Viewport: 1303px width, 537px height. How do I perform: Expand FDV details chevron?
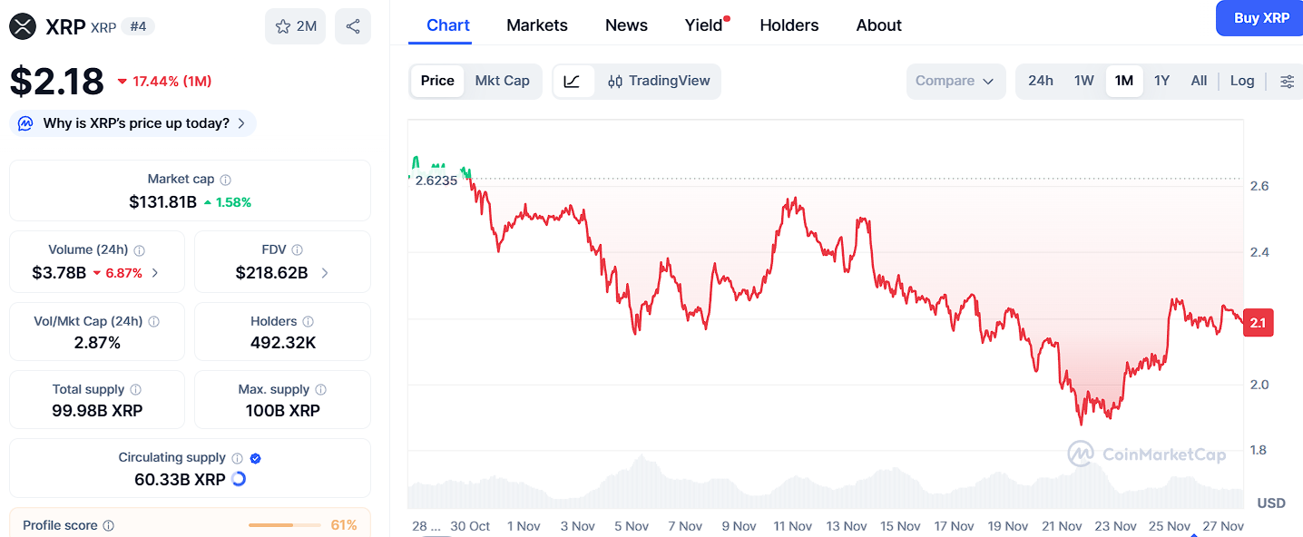click(x=325, y=272)
